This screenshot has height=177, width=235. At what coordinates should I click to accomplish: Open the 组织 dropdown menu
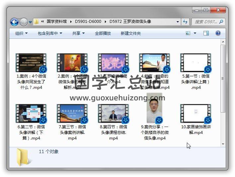click(21, 33)
